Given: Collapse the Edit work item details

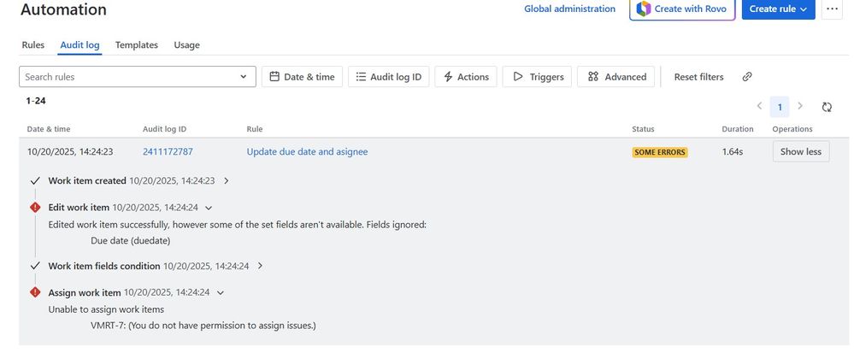Looking at the screenshot, I should pyautogui.click(x=209, y=207).
